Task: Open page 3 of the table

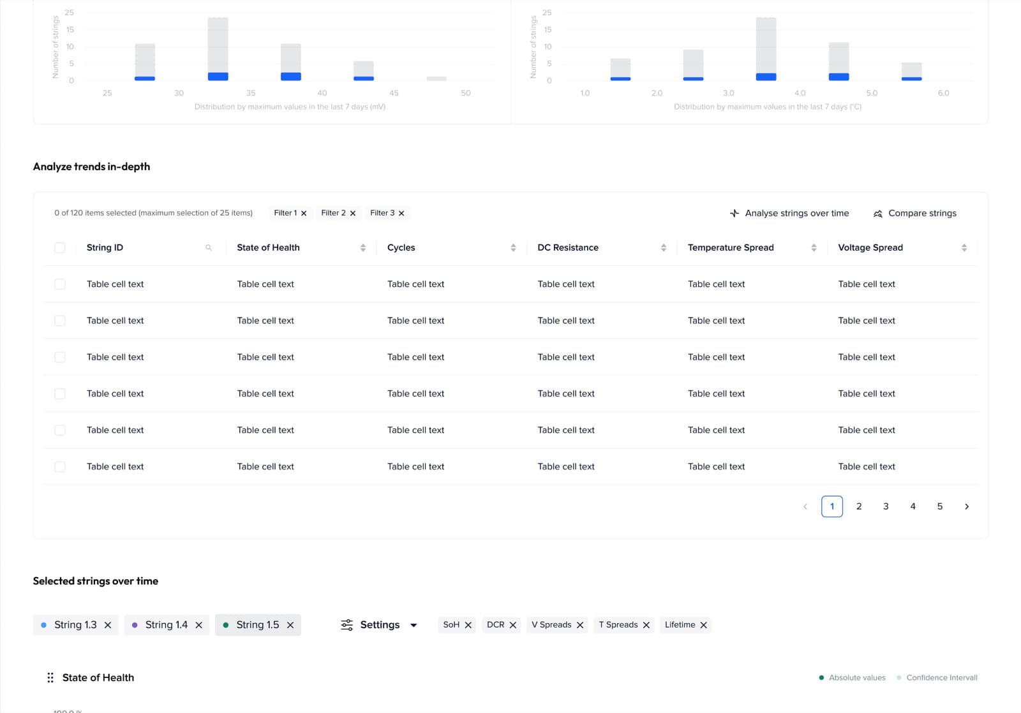Action: coord(886,506)
